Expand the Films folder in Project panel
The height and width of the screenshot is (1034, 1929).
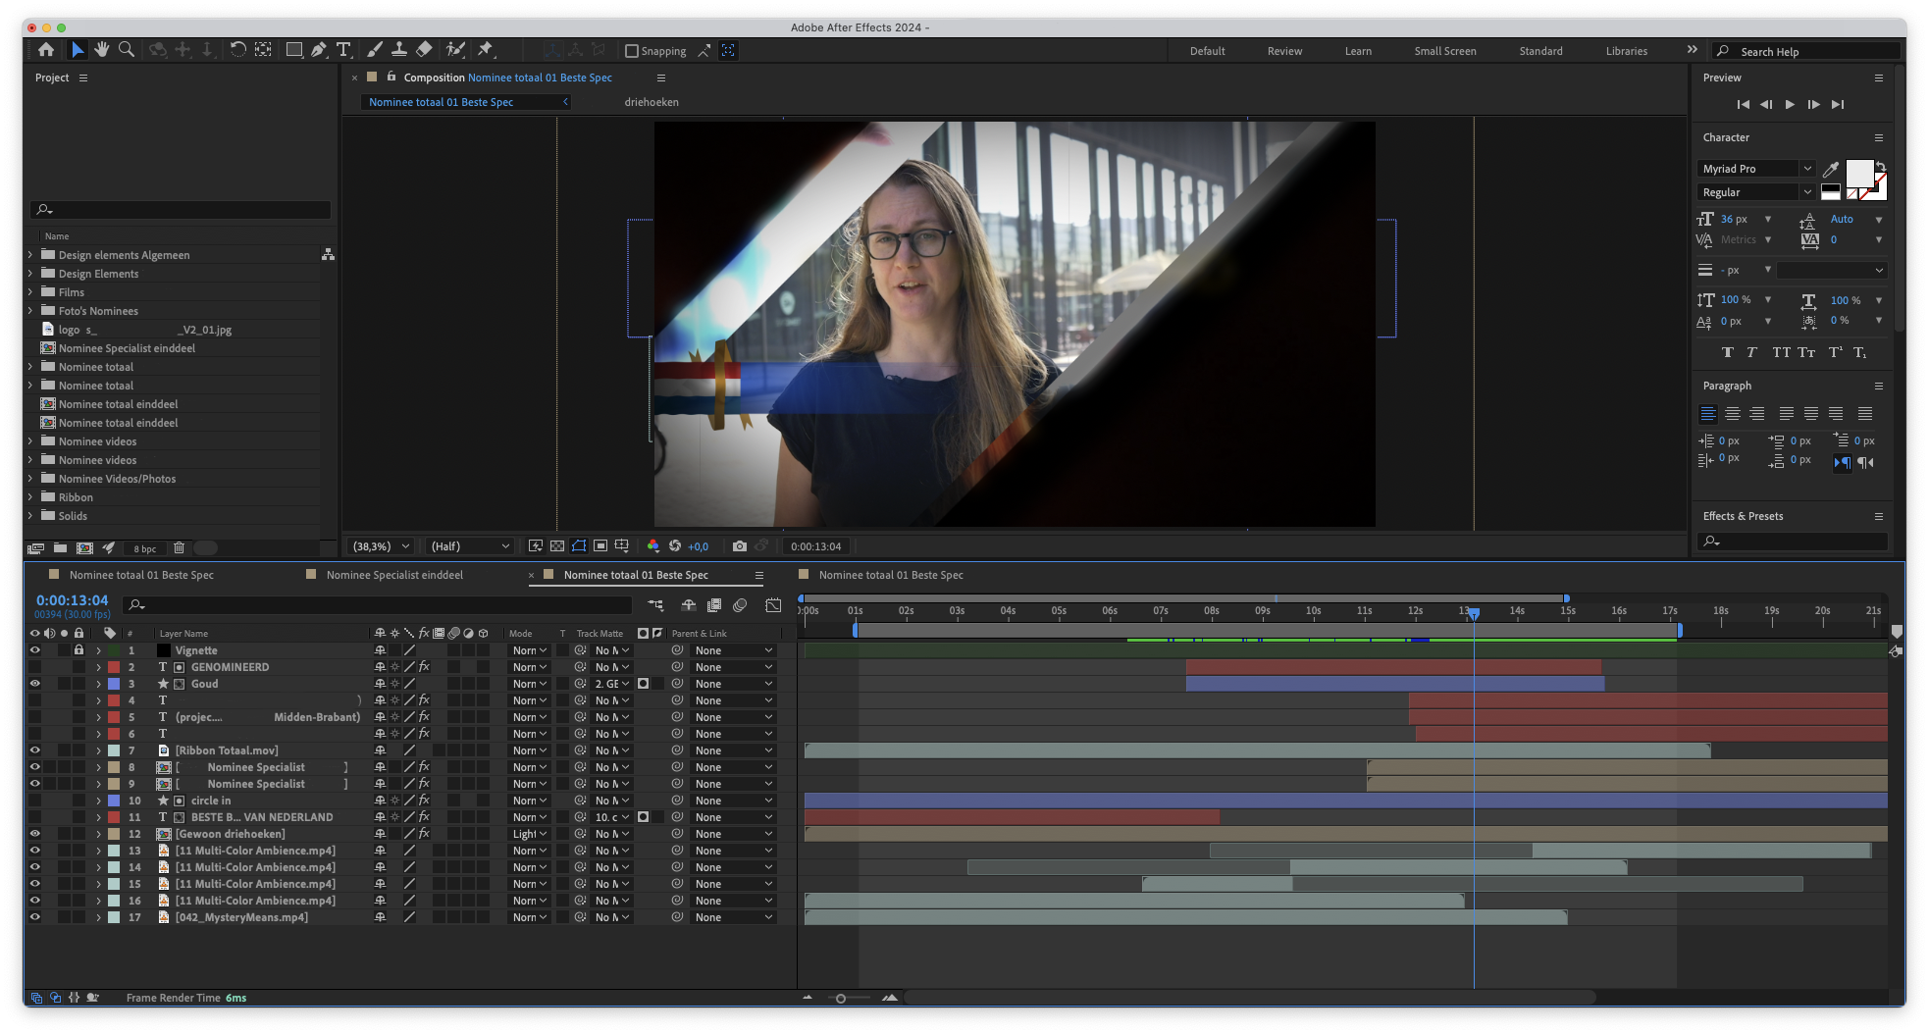tap(30, 292)
